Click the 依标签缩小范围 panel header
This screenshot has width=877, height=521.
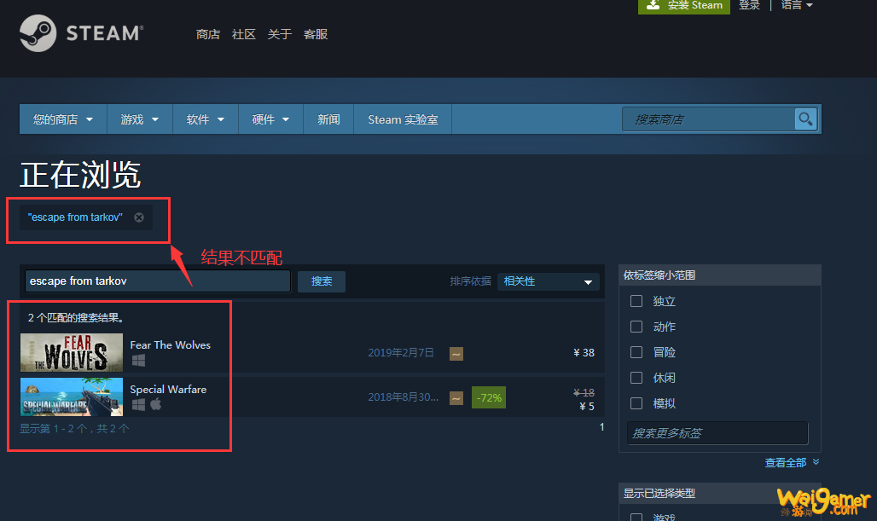pyautogui.click(x=720, y=275)
